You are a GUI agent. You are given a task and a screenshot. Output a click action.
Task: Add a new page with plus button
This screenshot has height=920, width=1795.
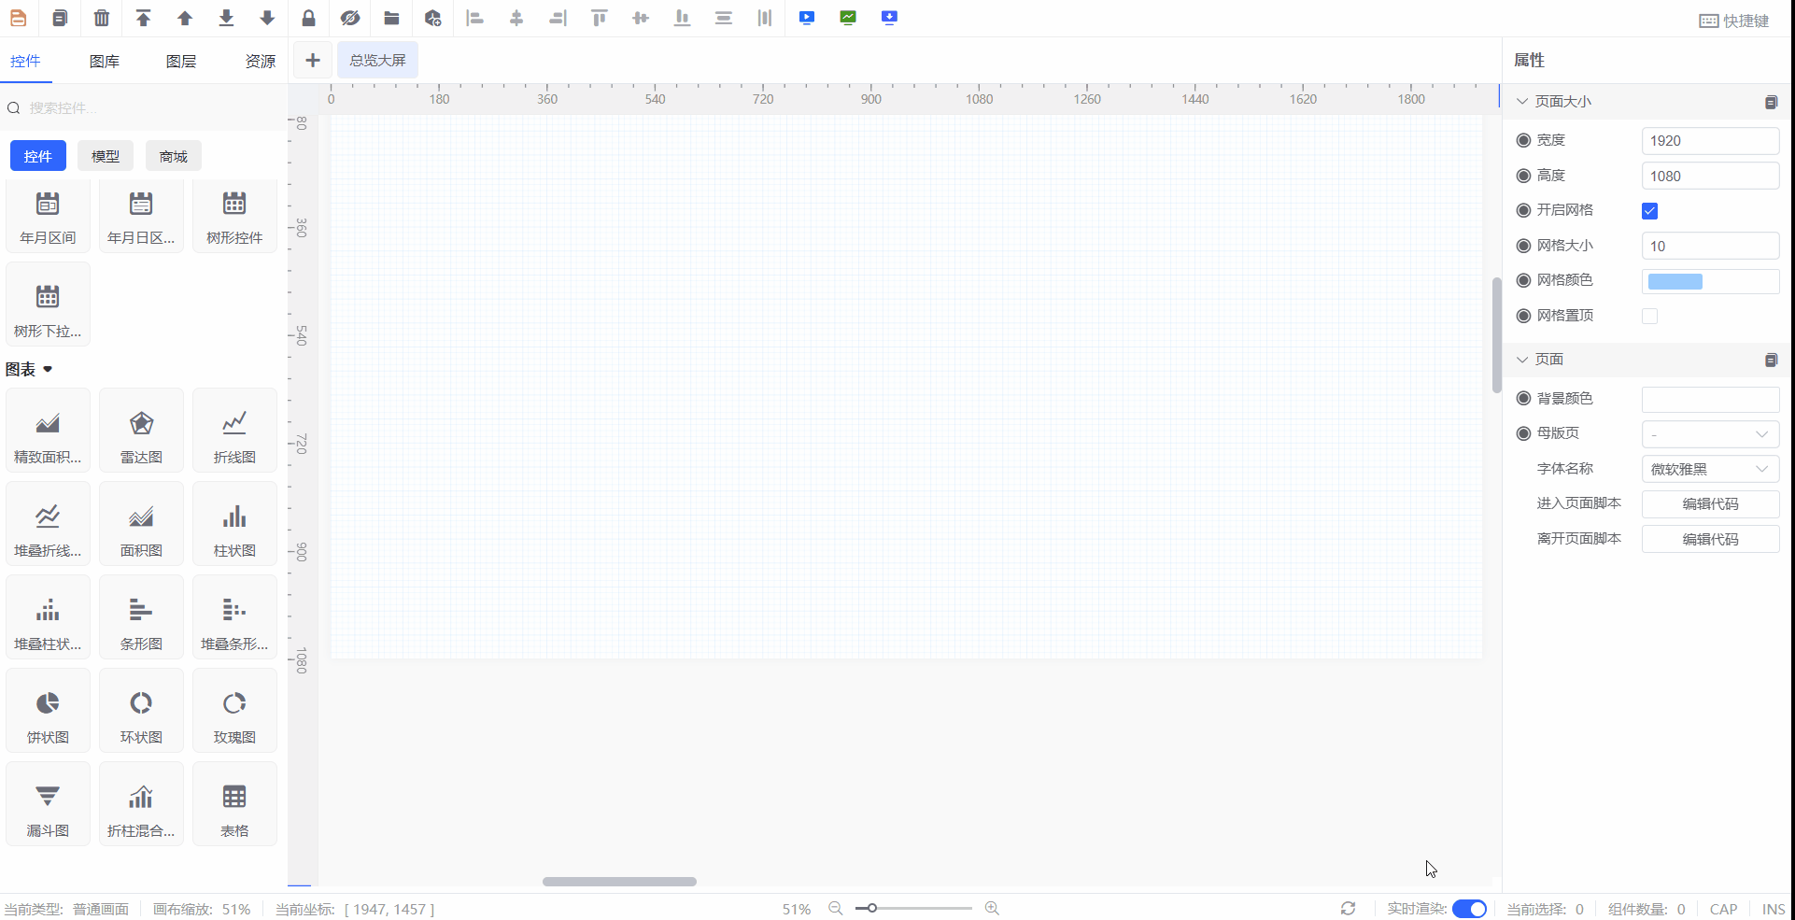313,61
